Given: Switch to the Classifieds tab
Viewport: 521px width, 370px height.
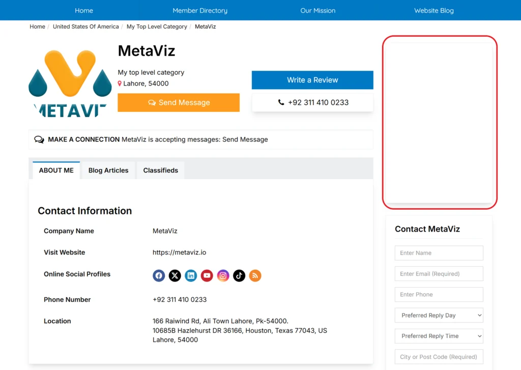Looking at the screenshot, I should pyautogui.click(x=160, y=170).
